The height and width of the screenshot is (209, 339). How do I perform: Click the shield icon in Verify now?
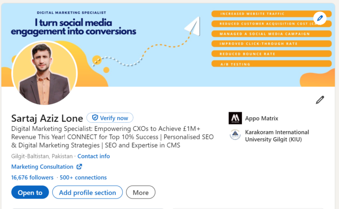(95, 118)
